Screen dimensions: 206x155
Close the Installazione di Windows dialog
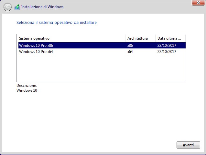198,3
